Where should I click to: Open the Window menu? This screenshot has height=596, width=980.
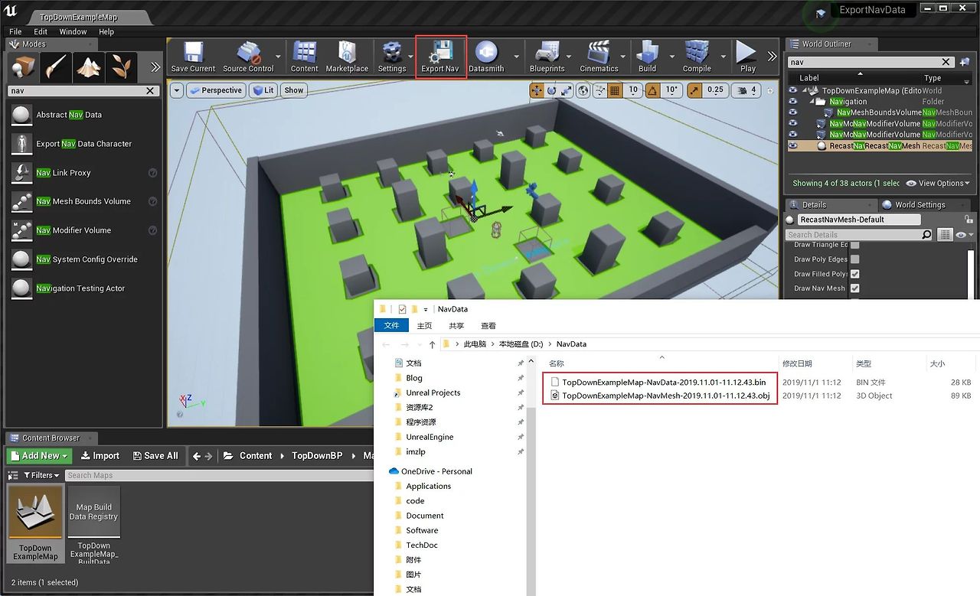(x=73, y=31)
